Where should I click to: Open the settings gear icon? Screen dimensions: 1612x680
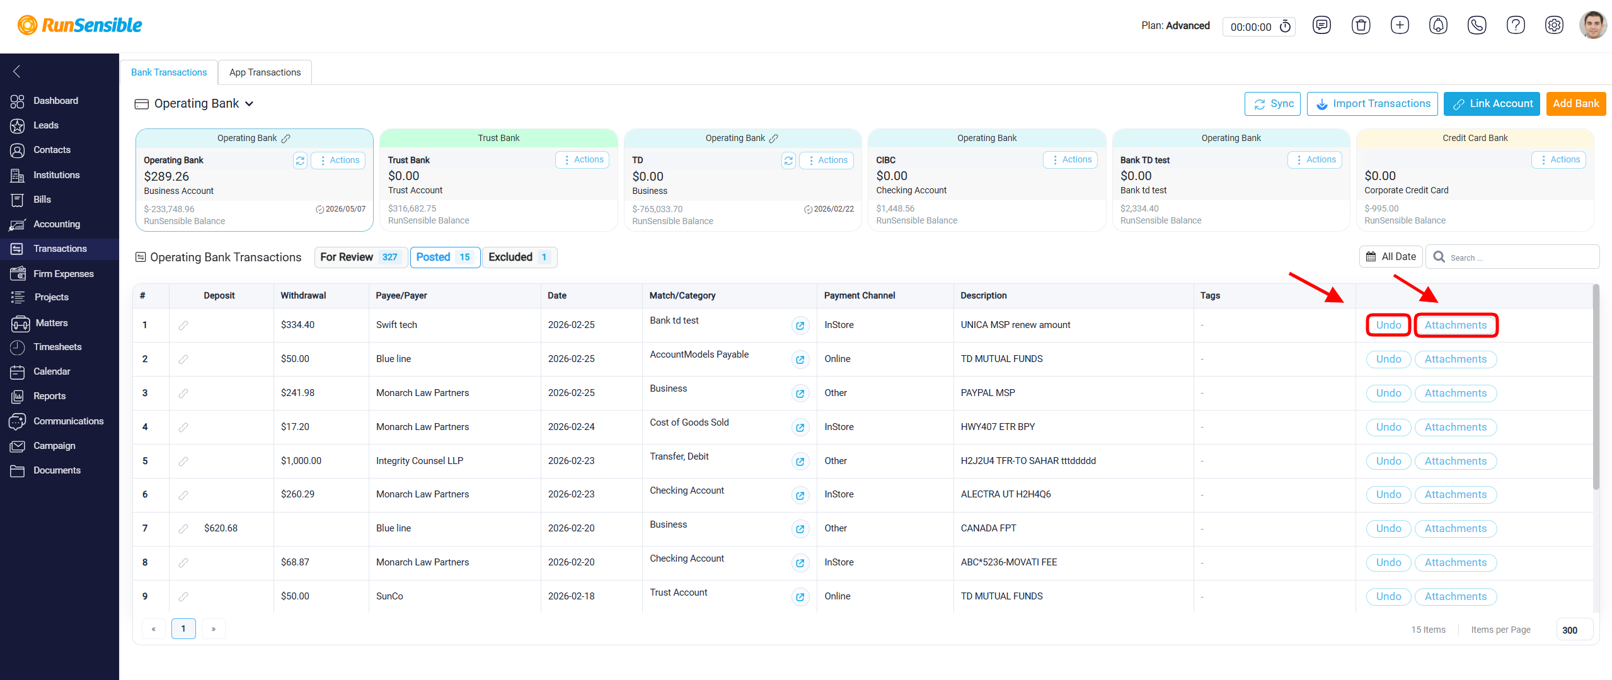click(1554, 26)
